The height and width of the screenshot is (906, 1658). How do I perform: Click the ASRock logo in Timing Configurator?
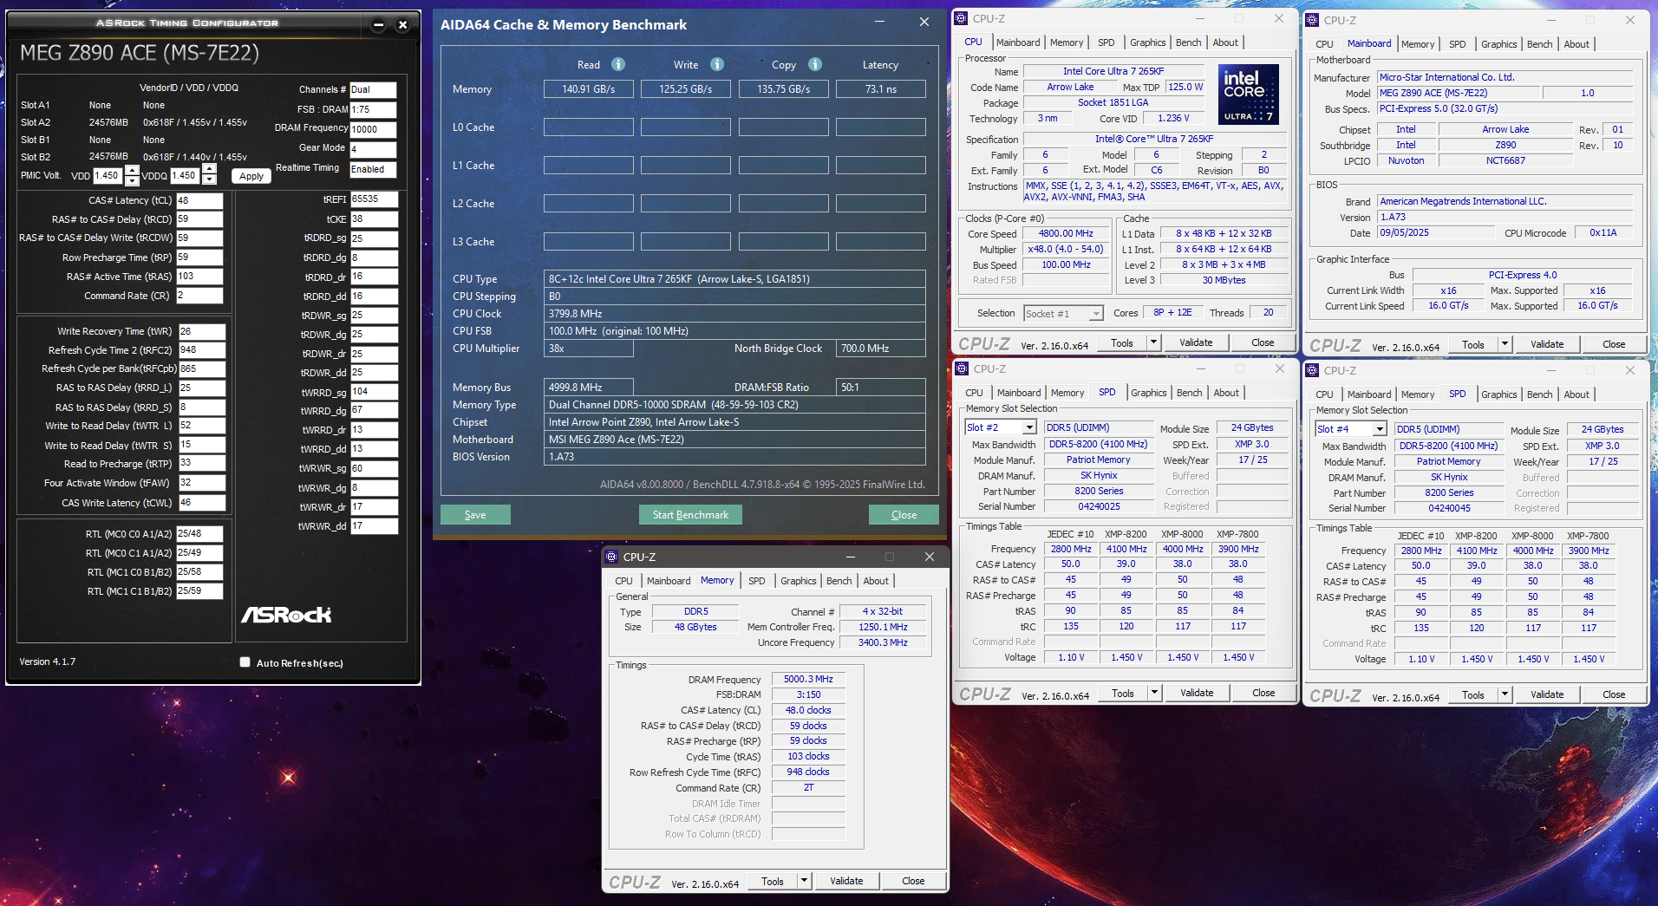click(286, 615)
